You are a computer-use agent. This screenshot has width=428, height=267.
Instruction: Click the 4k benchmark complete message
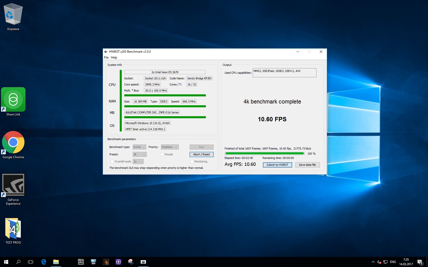coord(272,102)
